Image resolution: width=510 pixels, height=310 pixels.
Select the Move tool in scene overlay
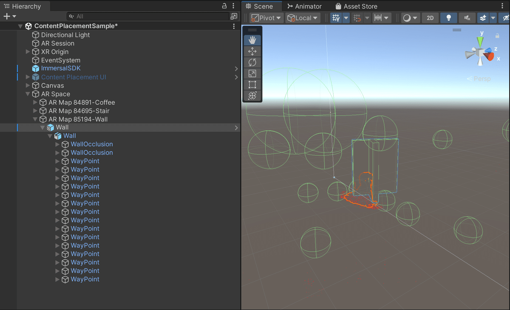[252, 51]
